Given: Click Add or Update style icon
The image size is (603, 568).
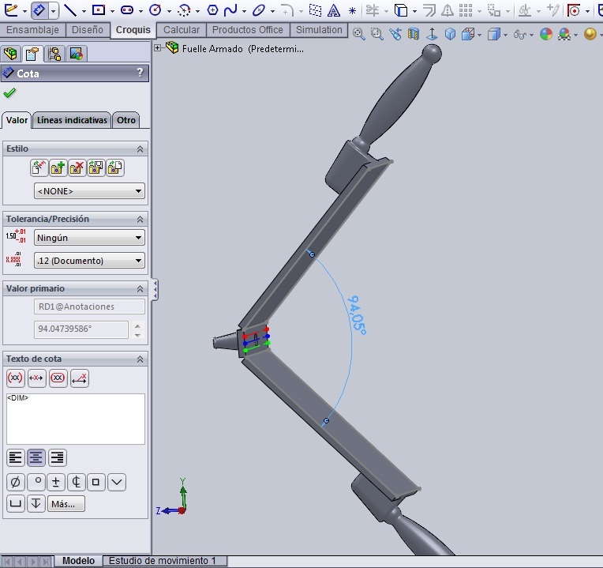Looking at the screenshot, I should coord(58,167).
